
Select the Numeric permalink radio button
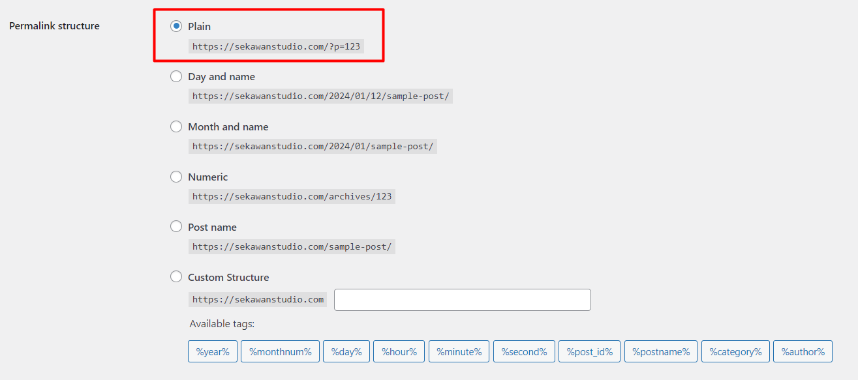point(176,177)
